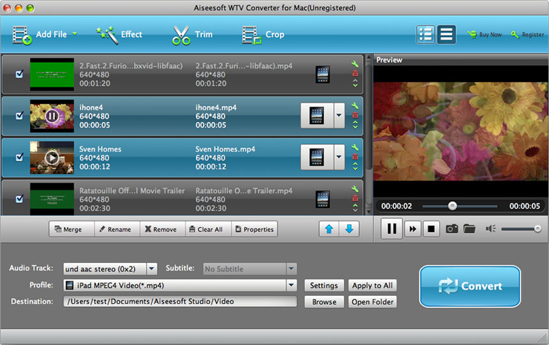Open wrench settings for Ratatouille row
This screenshot has height=345, width=549.
pyautogui.click(x=355, y=189)
